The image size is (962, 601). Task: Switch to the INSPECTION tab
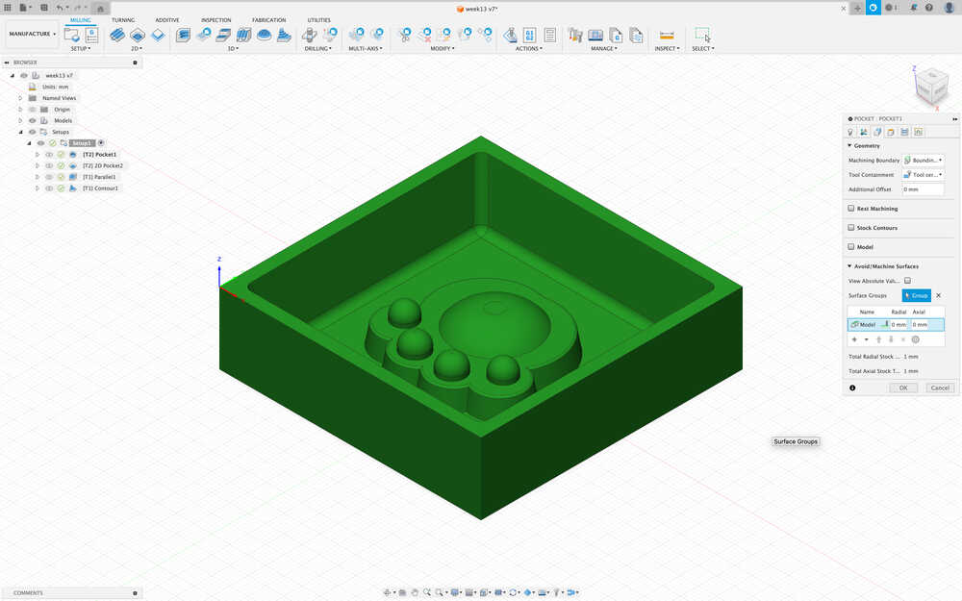[x=215, y=20]
